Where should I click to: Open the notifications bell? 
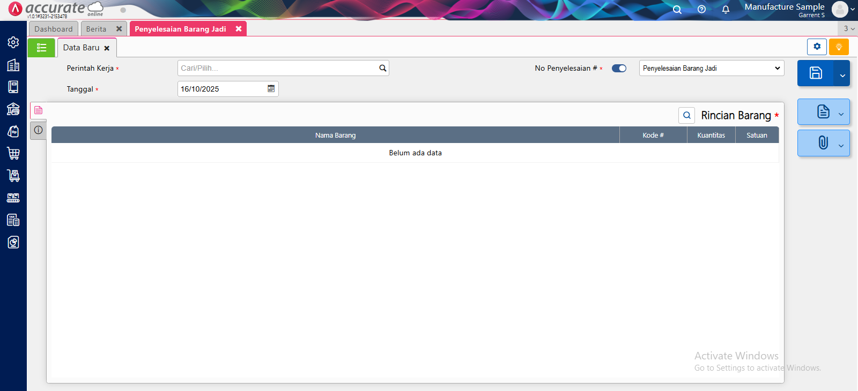point(726,10)
